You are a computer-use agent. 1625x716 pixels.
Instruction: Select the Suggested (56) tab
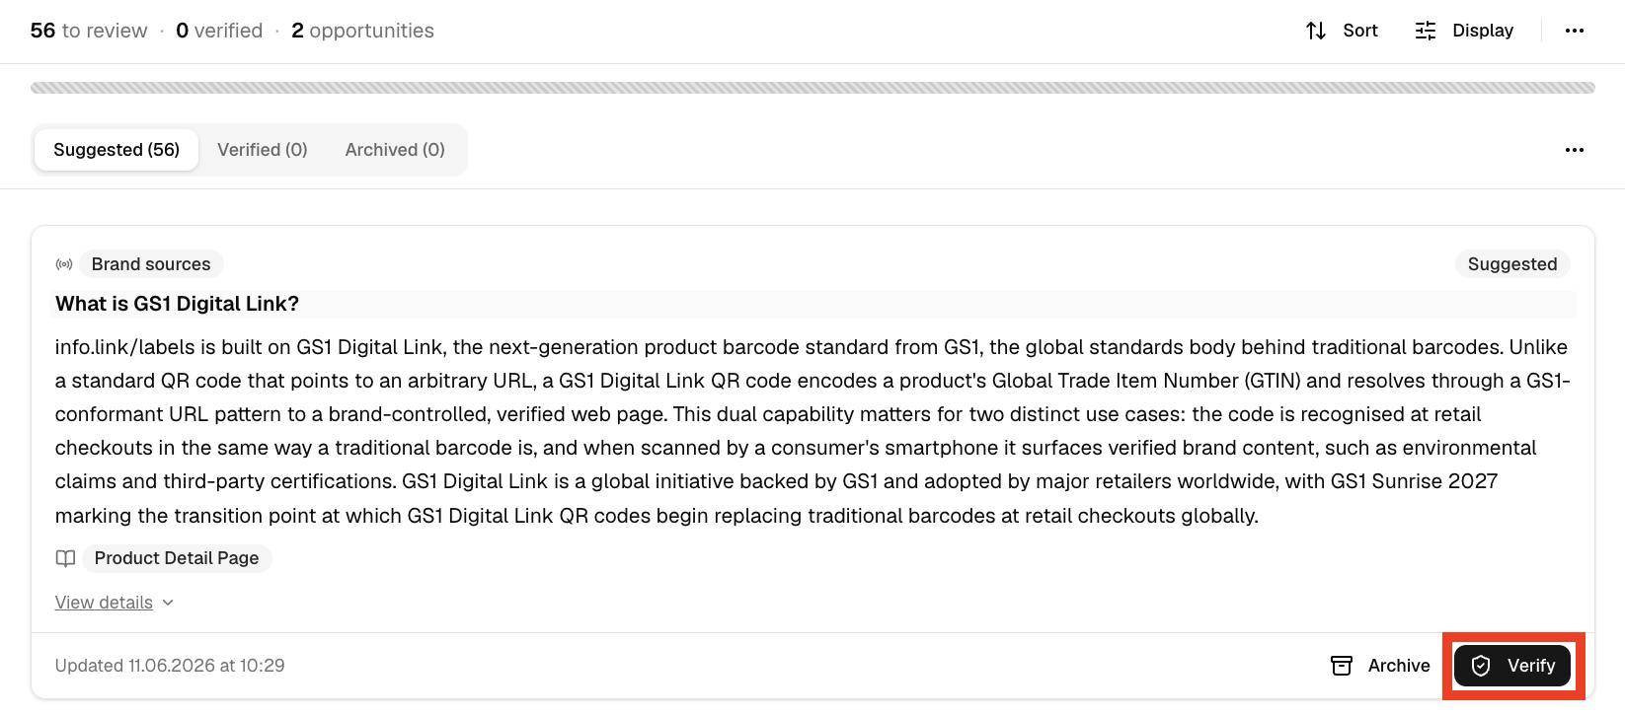tap(116, 150)
